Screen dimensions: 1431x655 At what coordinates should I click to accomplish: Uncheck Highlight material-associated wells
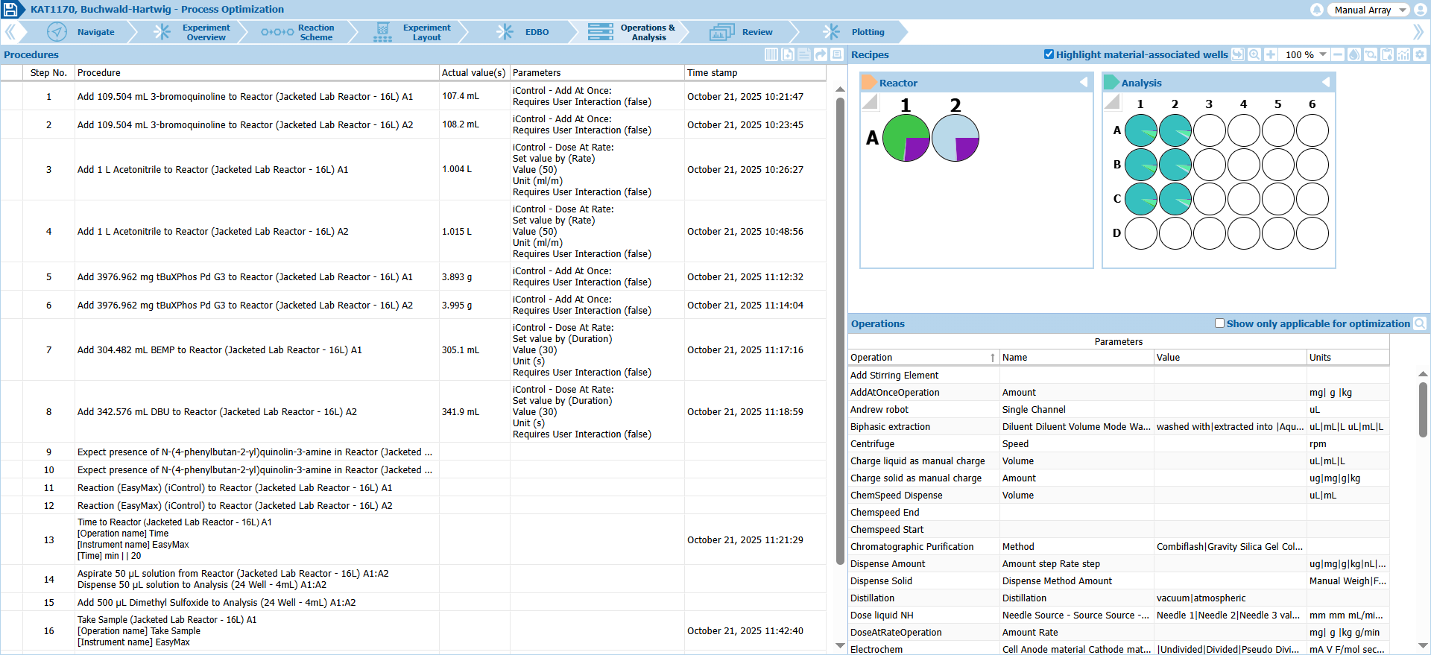1049,54
